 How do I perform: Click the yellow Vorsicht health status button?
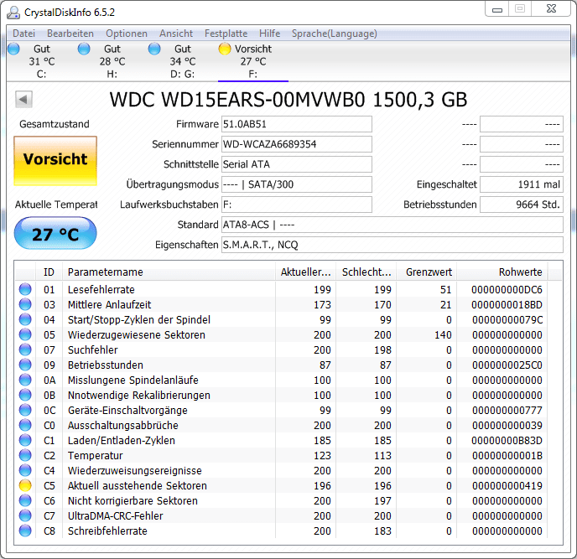point(55,159)
